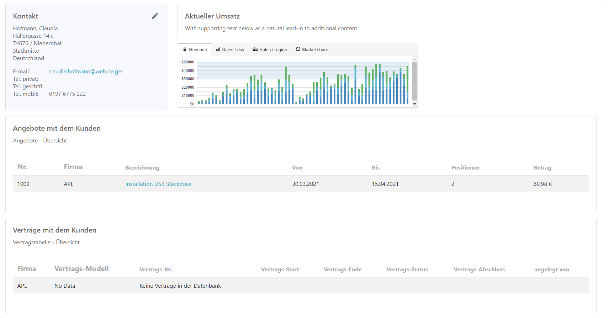Click the positions count 2 in offer row
614x318 pixels.
[x=453, y=184]
